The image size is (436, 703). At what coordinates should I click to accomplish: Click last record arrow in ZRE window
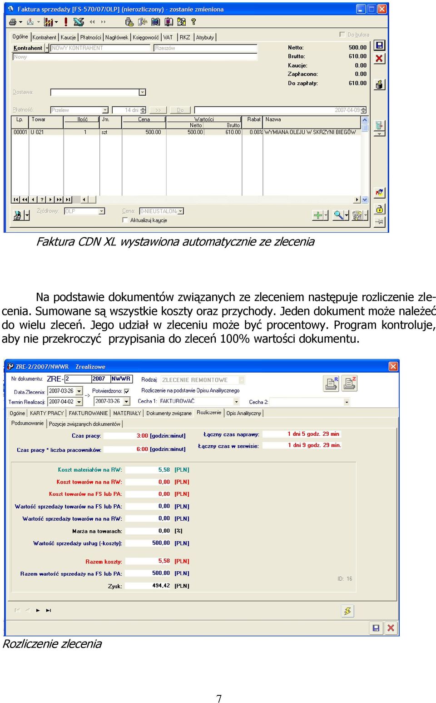click(48, 610)
